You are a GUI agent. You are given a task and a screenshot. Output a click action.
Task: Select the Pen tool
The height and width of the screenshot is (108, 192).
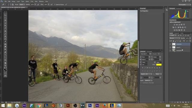(5, 52)
